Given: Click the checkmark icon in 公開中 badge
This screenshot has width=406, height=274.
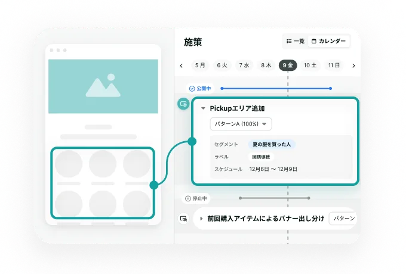Looking at the screenshot, I should (192, 89).
